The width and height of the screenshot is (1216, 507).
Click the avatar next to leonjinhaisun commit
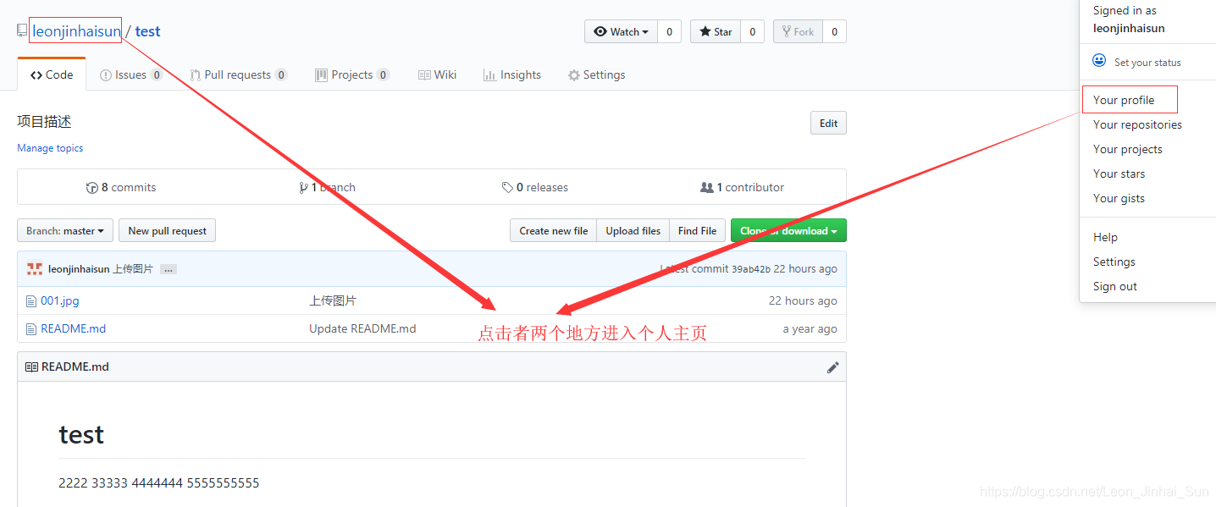click(x=35, y=269)
